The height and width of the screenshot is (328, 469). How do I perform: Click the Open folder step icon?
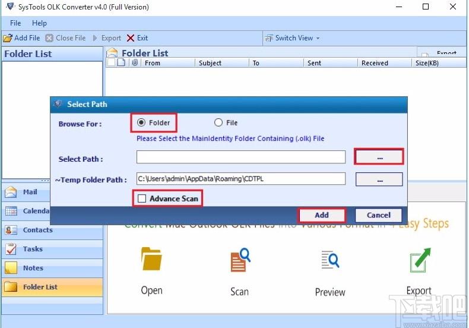tap(151, 259)
